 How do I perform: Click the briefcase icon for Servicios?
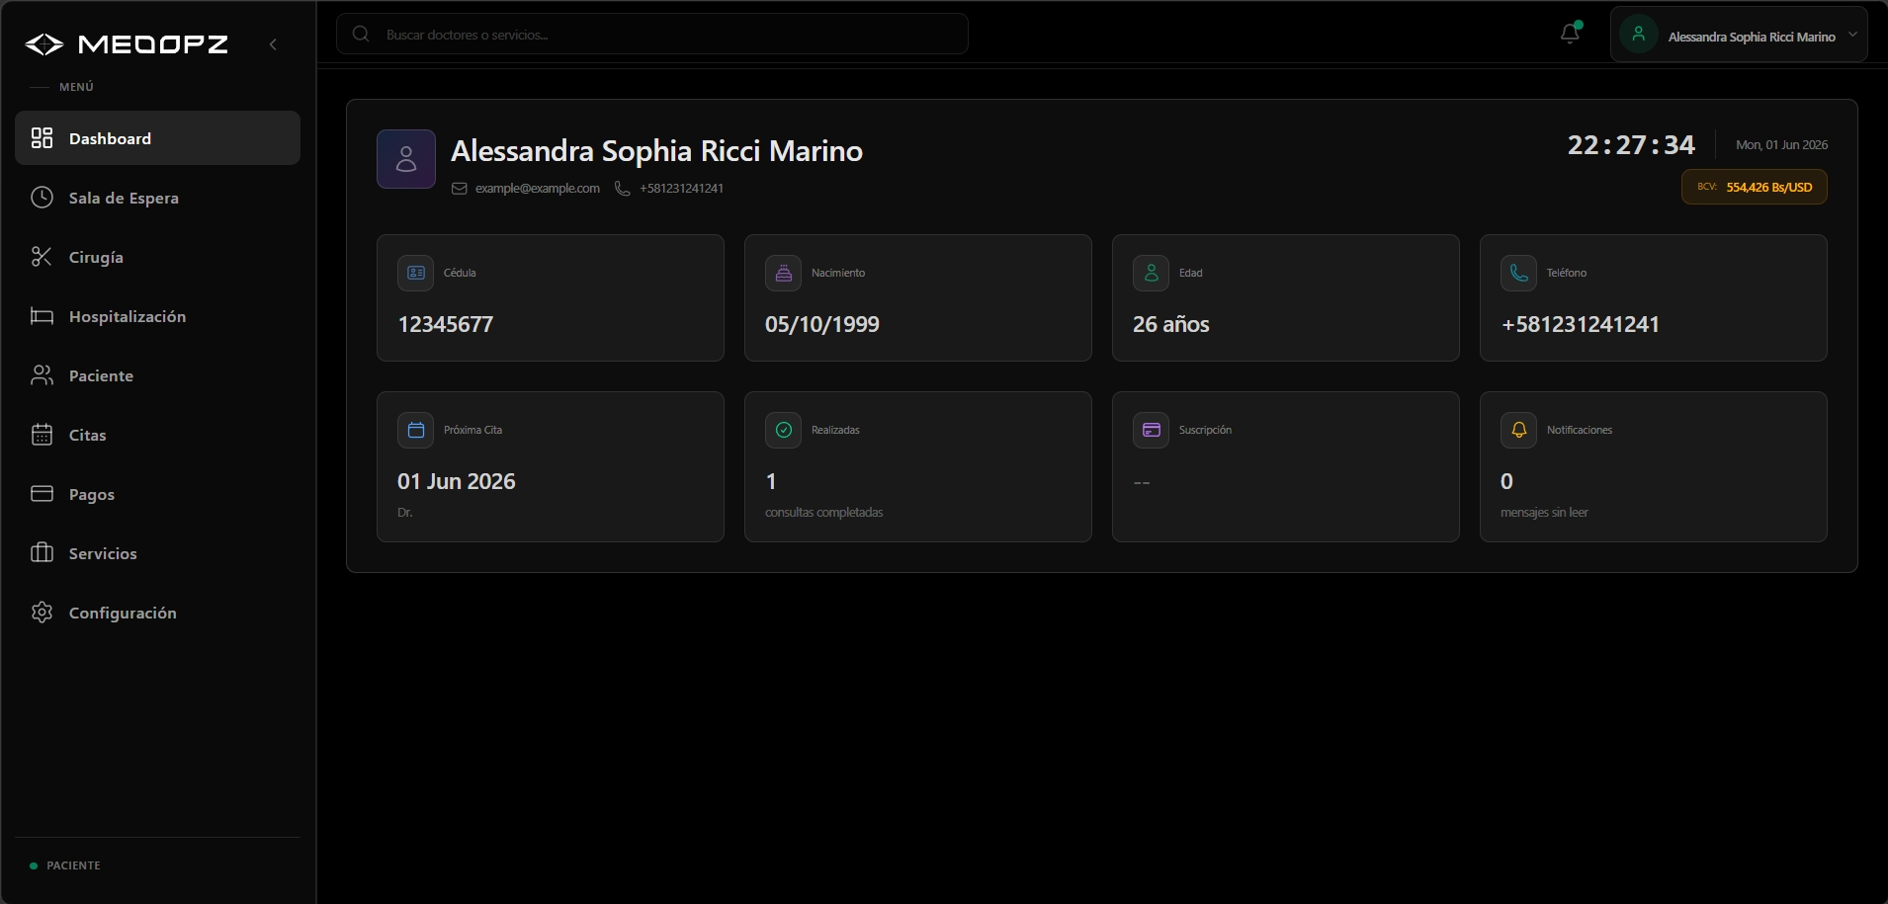(x=42, y=553)
